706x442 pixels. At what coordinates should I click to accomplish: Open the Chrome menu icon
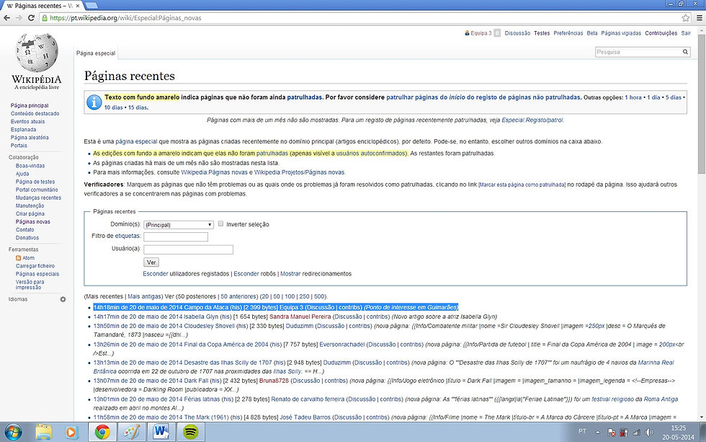700,18
